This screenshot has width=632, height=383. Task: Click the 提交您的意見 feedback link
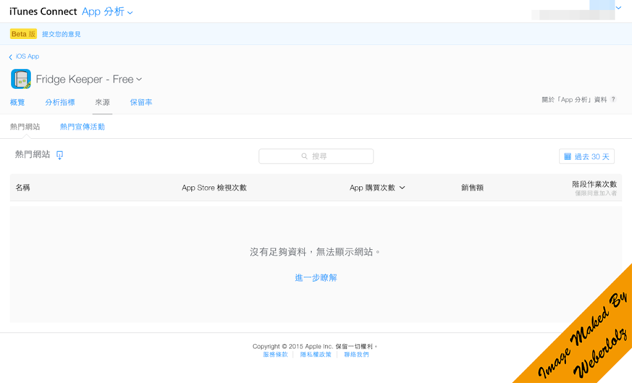point(61,34)
